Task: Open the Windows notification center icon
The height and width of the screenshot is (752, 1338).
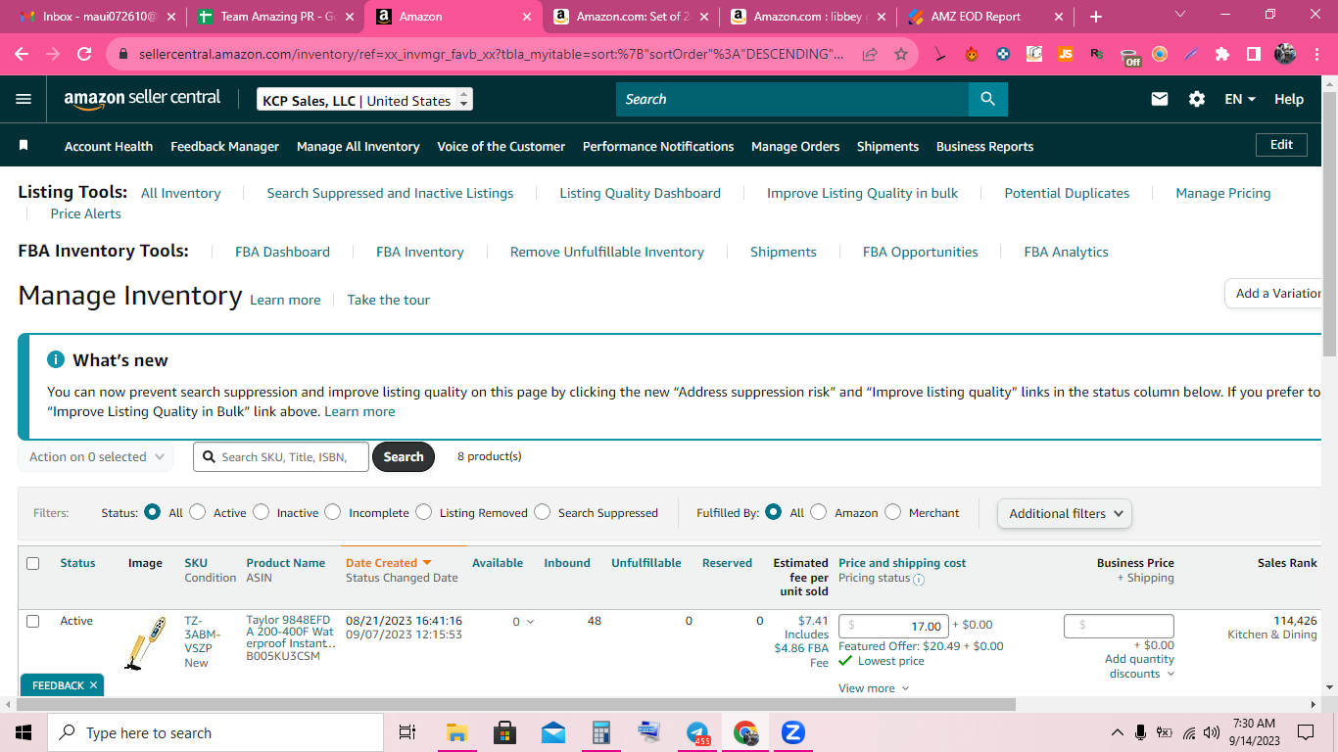Action: click(x=1306, y=732)
